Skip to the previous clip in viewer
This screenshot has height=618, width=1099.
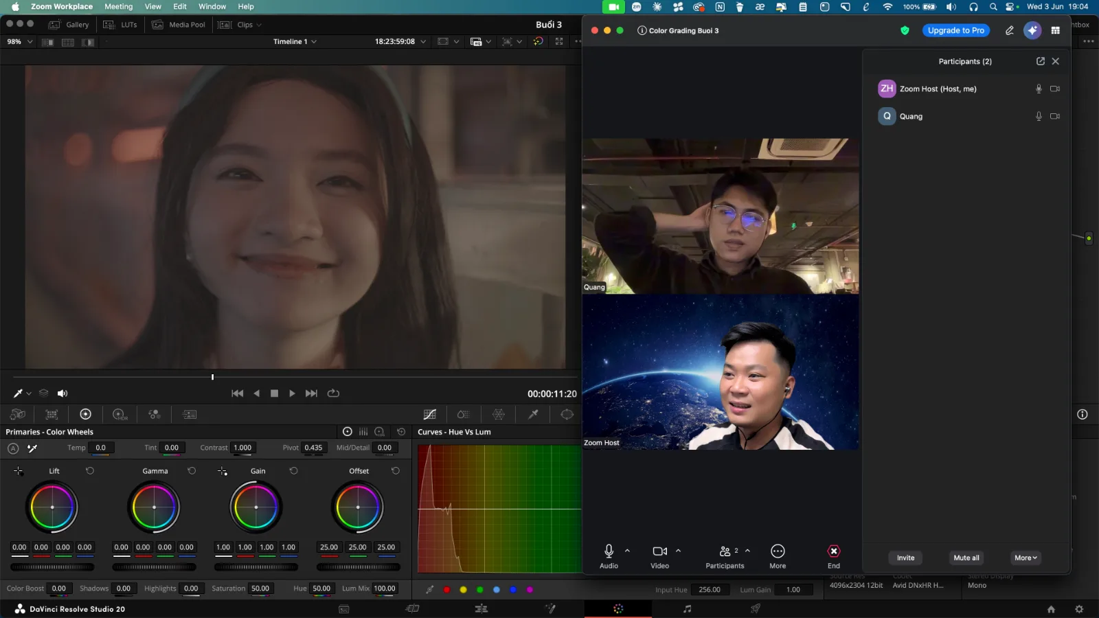(238, 393)
